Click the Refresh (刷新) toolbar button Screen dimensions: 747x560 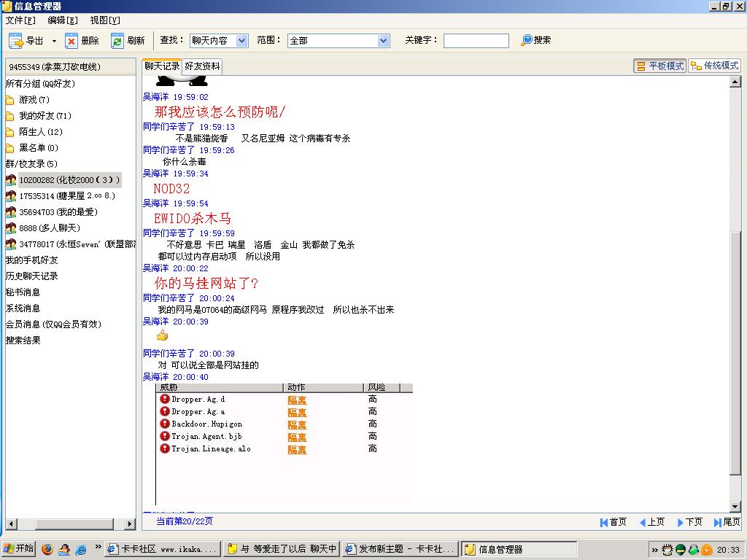128,41
